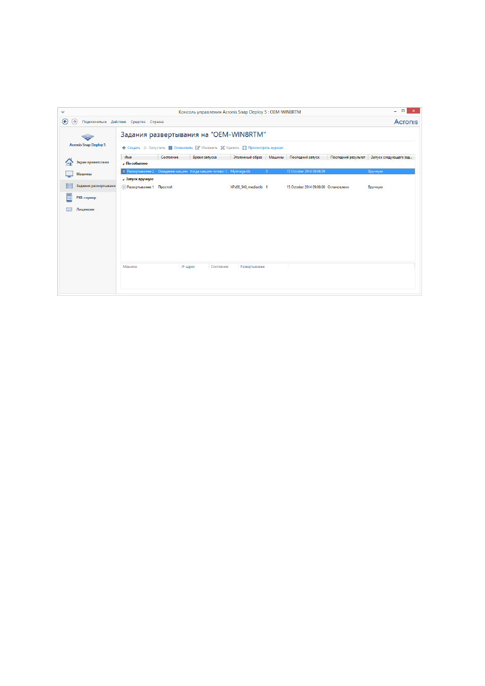The width and height of the screenshot is (485, 686).
Task: Collapse the По событию group
Action: 123,164
